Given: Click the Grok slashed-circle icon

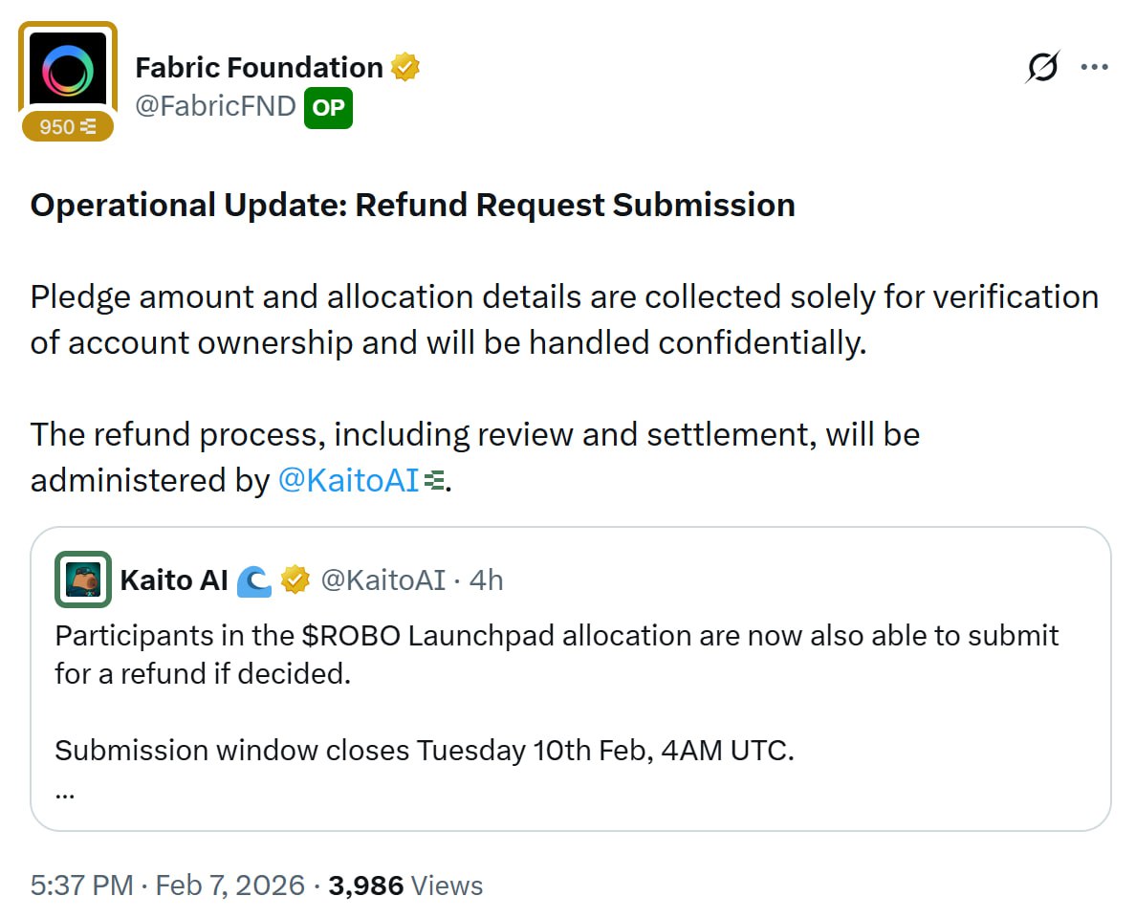Looking at the screenshot, I should [x=1042, y=67].
